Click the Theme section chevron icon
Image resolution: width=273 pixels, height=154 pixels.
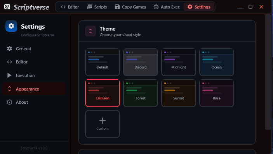tap(90, 31)
